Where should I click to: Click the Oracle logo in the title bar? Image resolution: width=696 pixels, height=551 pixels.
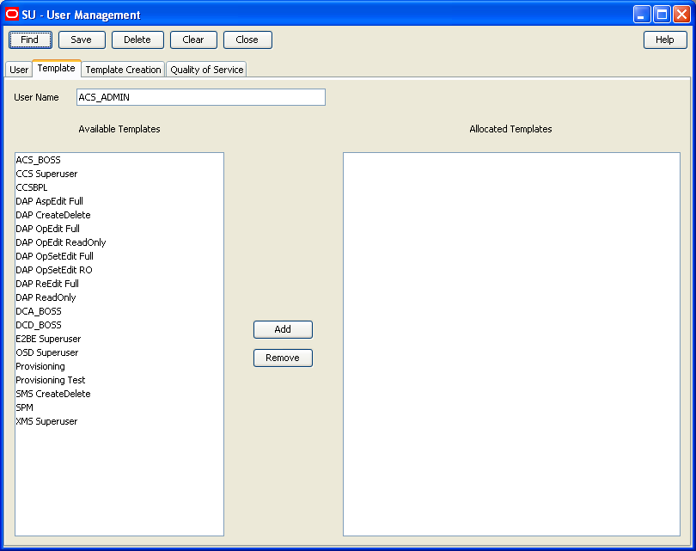12,13
